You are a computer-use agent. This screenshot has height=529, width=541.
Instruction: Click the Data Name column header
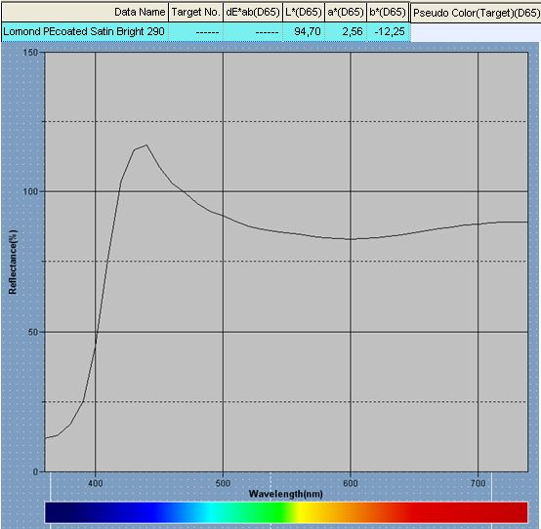pos(85,13)
